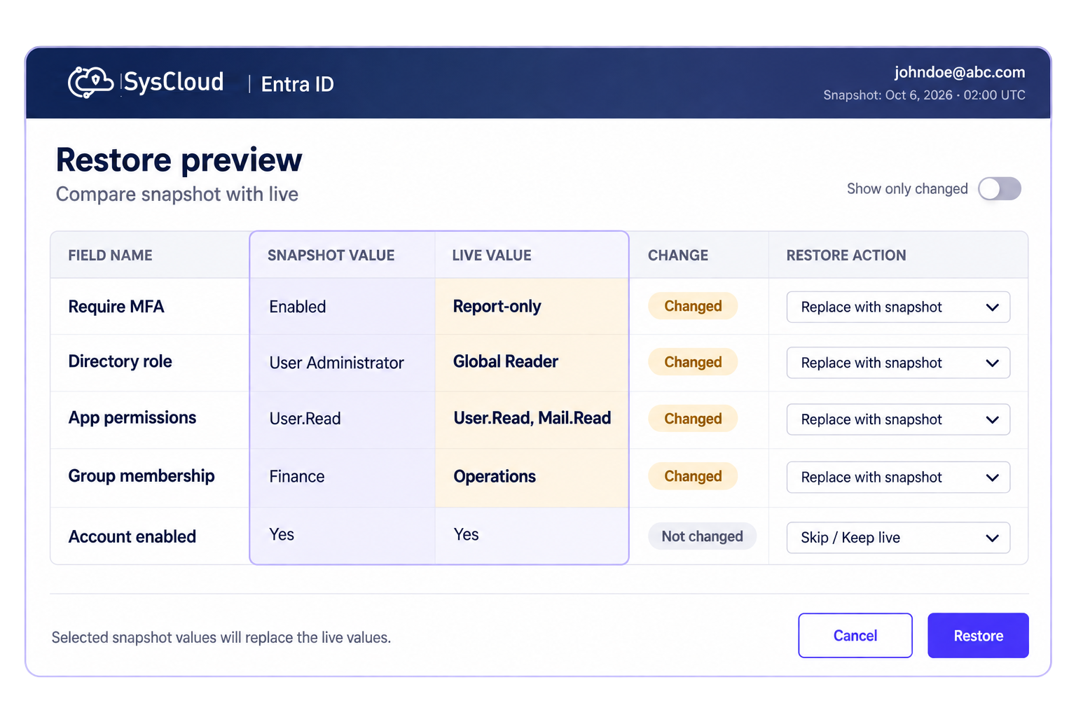Image resolution: width=1076 pixels, height=717 pixels.
Task: Select the Account enabled field name
Action: 132,537
